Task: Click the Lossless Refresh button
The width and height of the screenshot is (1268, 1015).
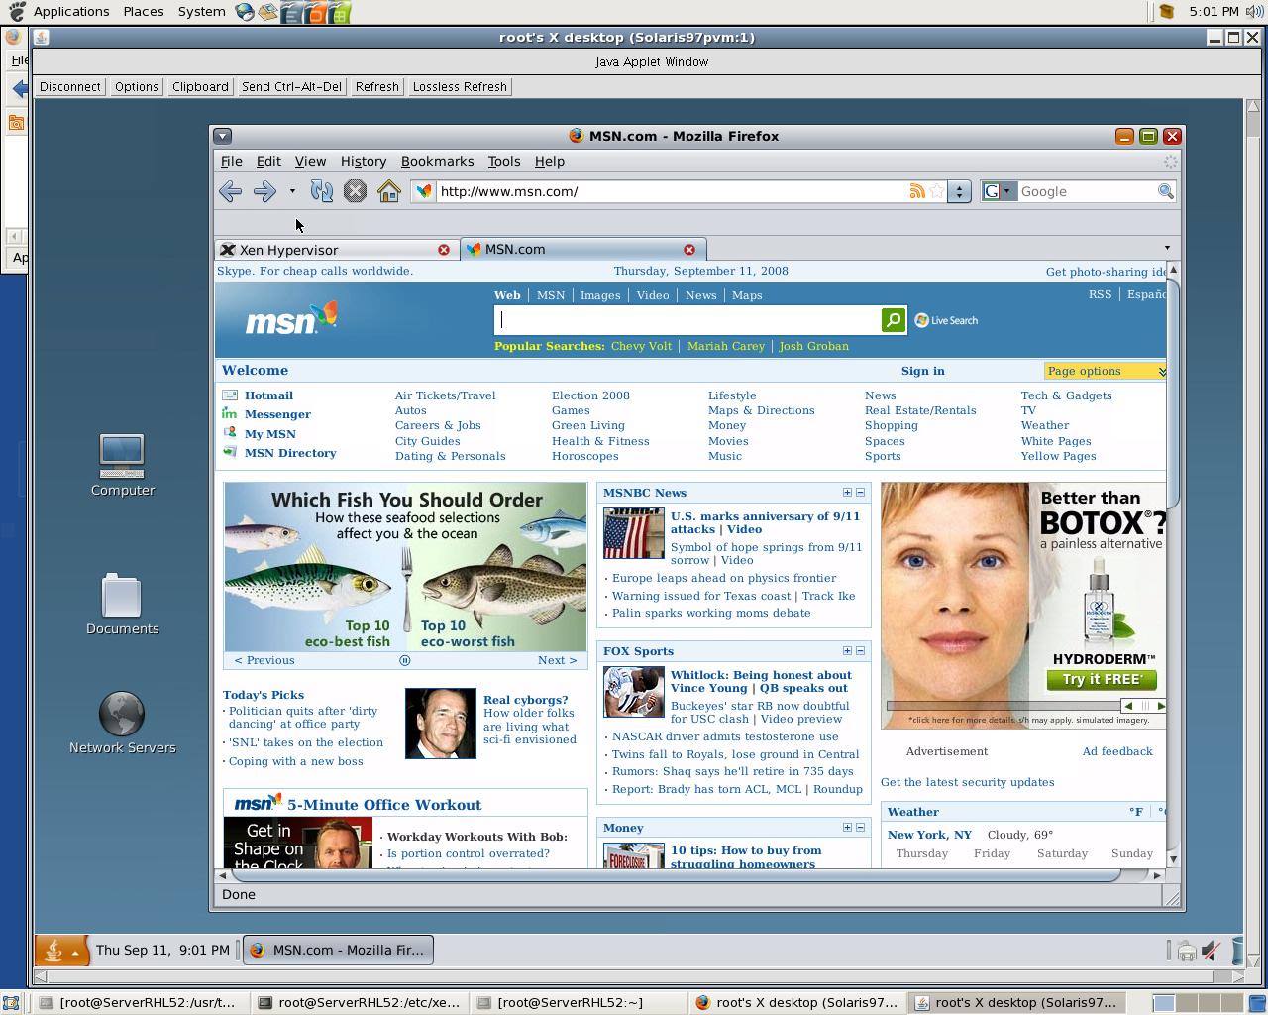Action: tap(460, 87)
